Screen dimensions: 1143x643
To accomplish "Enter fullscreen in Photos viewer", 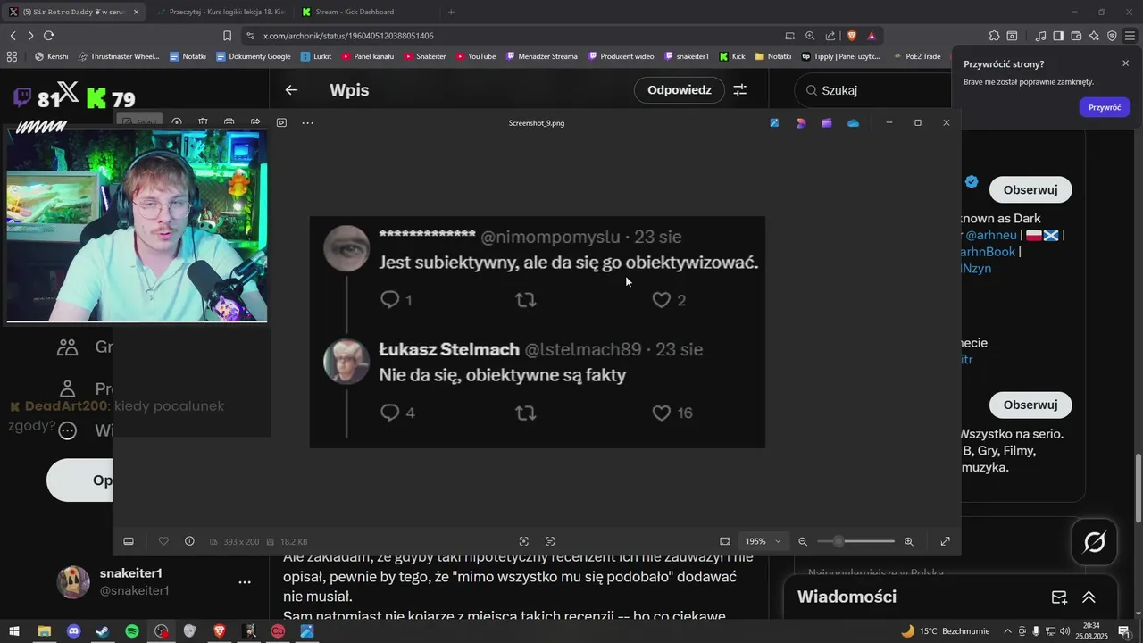I will pyautogui.click(x=946, y=541).
